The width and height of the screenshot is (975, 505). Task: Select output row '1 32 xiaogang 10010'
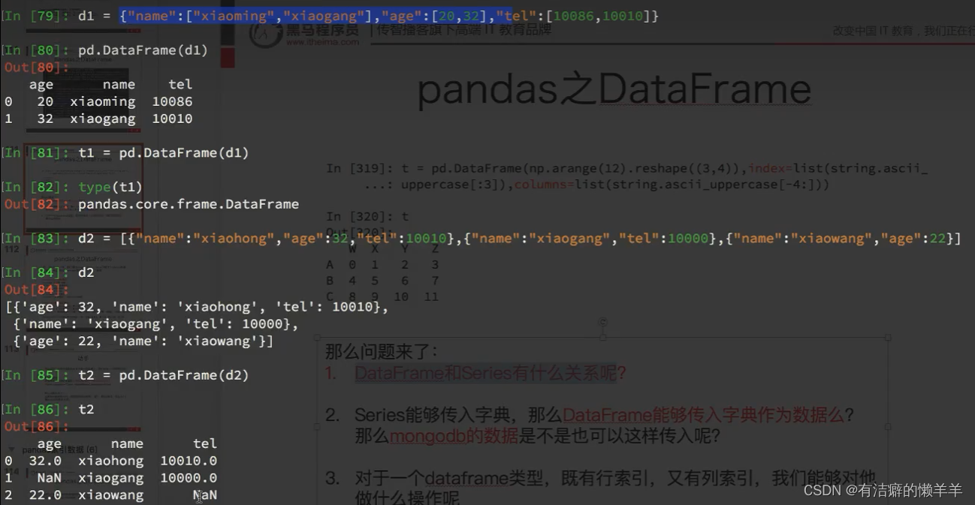(x=98, y=119)
